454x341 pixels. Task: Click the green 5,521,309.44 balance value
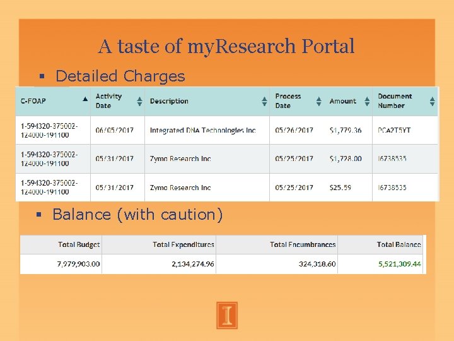pyautogui.click(x=400, y=264)
